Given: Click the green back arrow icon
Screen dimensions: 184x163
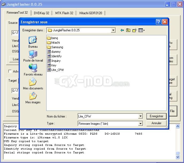Looking at the screenshot, I should (122, 30).
